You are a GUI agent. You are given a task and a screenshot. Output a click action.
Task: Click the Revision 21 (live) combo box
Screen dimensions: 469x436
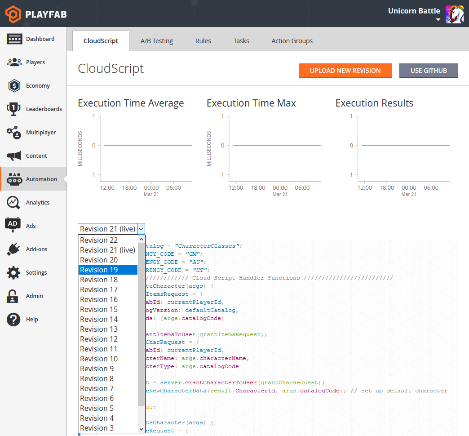pyautogui.click(x=111, y=229)
